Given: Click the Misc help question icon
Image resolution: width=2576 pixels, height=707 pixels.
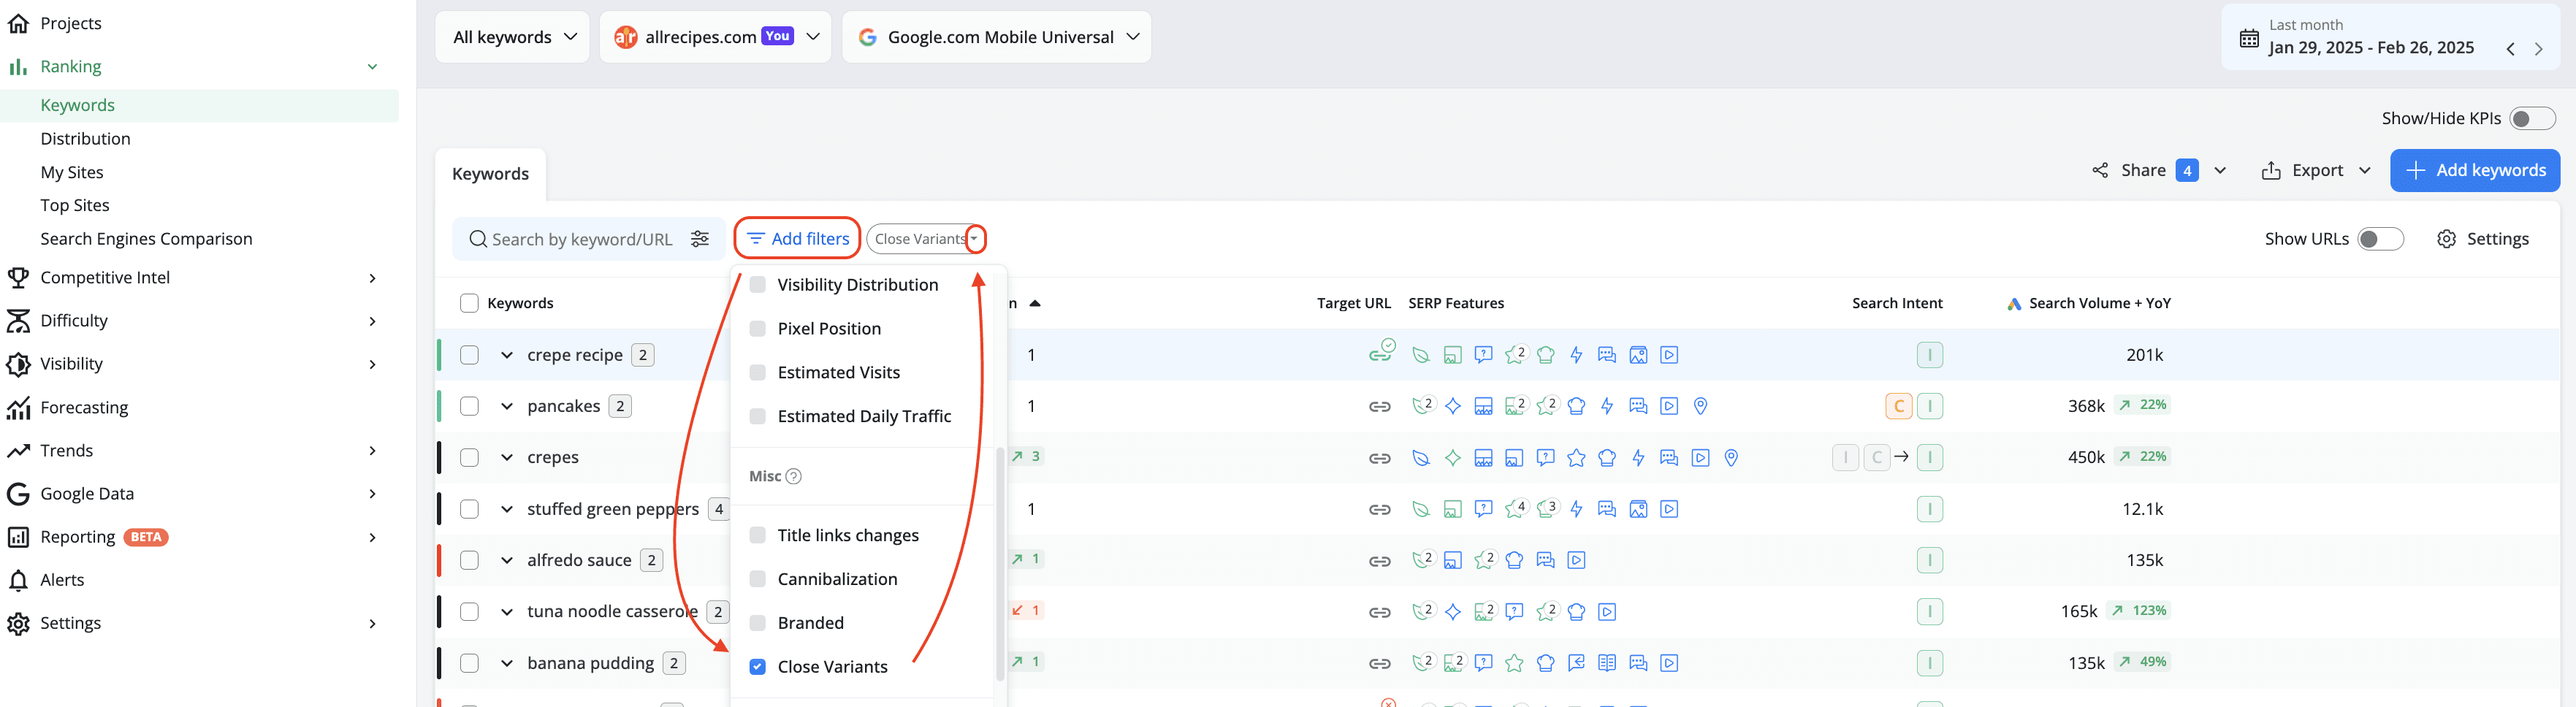Looking at the screenshot, I should tap(793, 476).
